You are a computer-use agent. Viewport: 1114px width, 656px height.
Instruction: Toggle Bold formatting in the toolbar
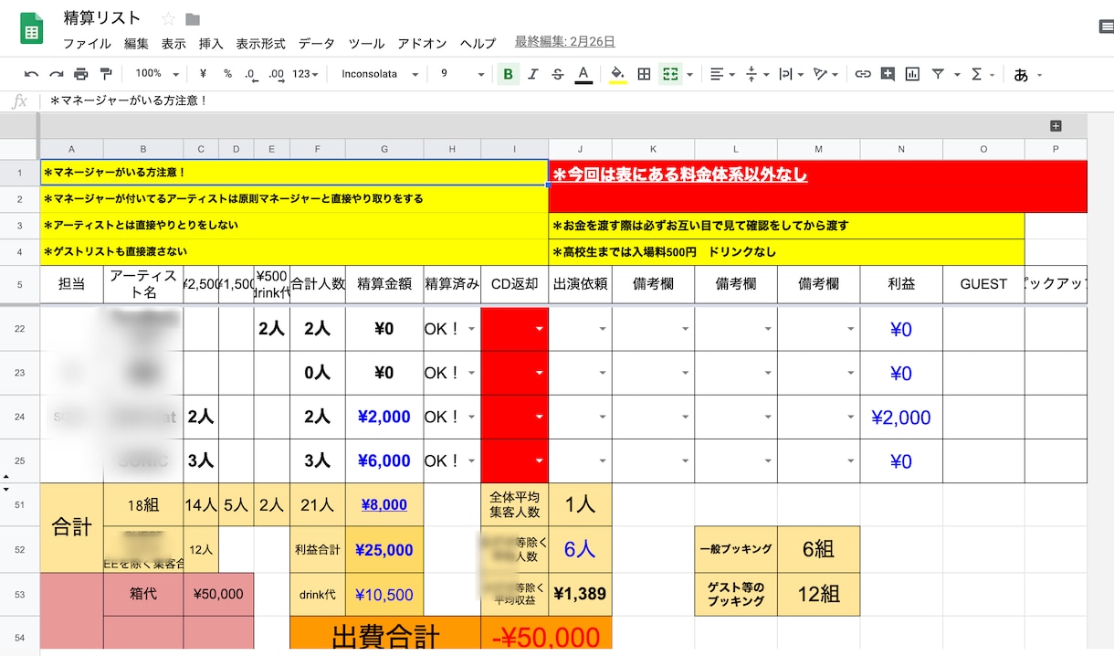508,74
